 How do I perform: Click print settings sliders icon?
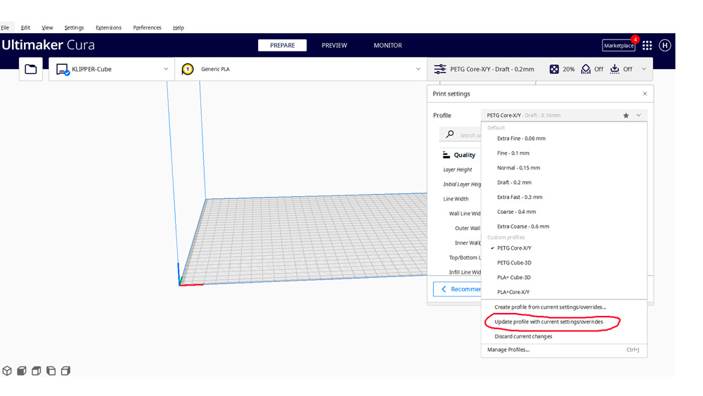point(440,69)
